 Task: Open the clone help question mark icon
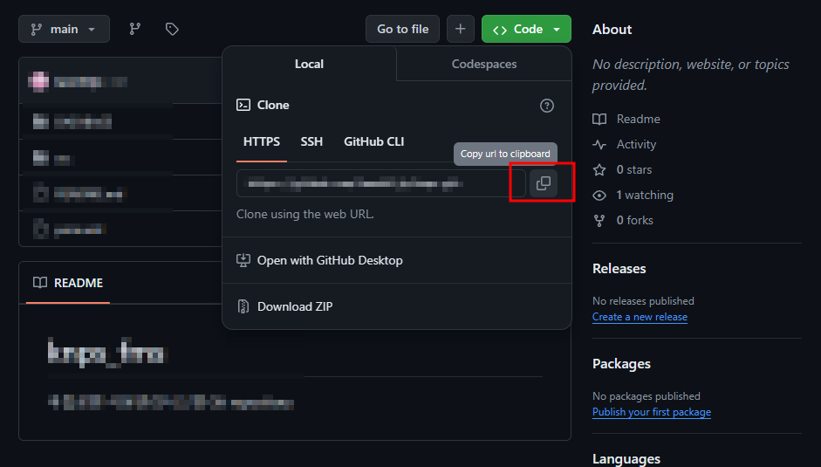point(547,106)
